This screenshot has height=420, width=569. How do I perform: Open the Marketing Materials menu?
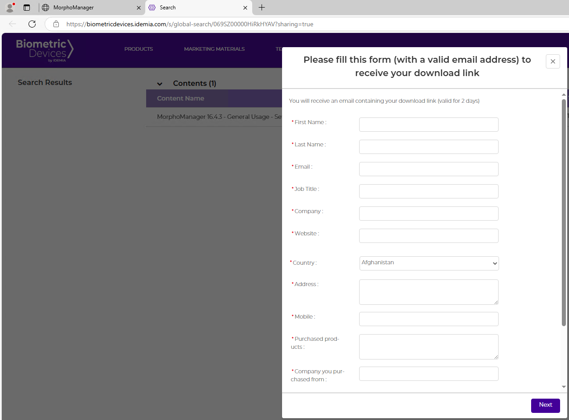(214, 49)
